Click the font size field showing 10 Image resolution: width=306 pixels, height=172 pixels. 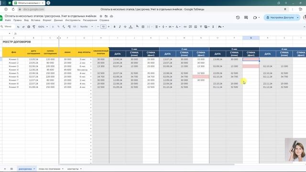[x=103, y=27]
